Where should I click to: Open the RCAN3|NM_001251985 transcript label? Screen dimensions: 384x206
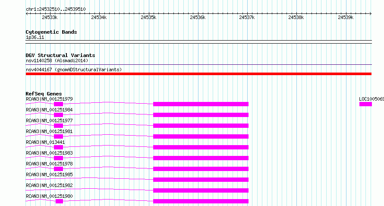[x=49, y=174]
